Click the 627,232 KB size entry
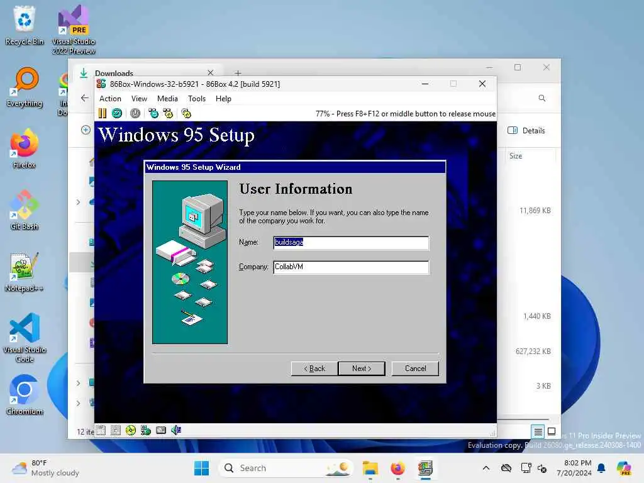The image size is (644, 483). [x=533, y=352]
